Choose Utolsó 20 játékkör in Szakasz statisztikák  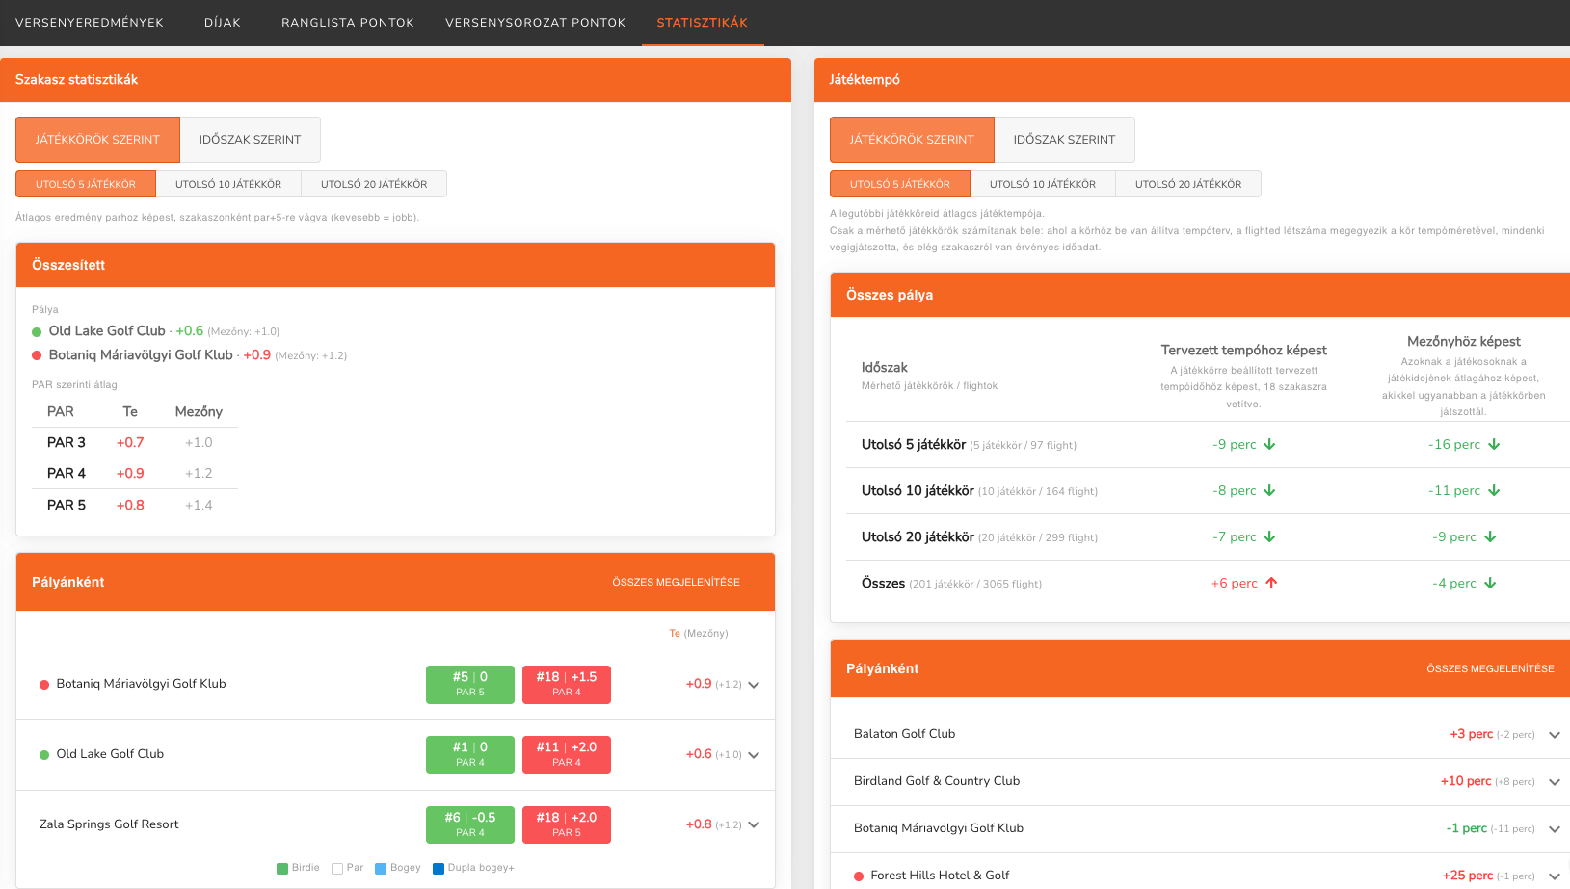pyautogui.click(x=374, y=184)
